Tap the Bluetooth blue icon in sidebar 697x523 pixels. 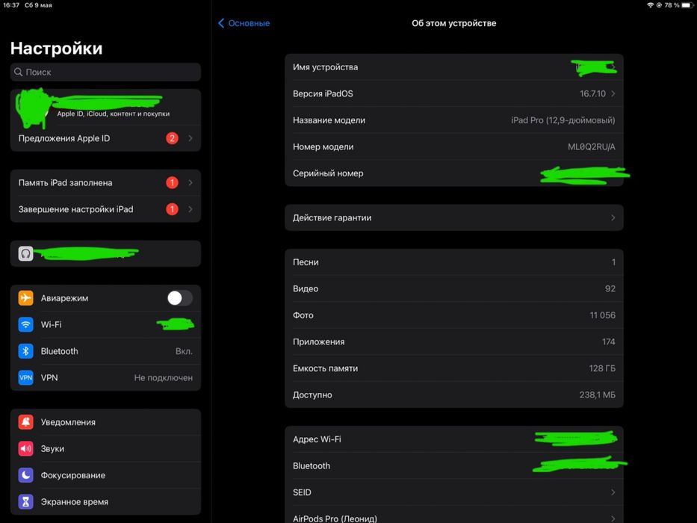(26, 351)
